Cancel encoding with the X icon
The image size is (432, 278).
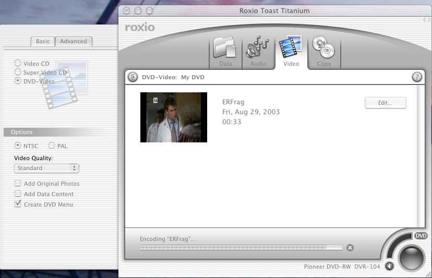(350, 248)
